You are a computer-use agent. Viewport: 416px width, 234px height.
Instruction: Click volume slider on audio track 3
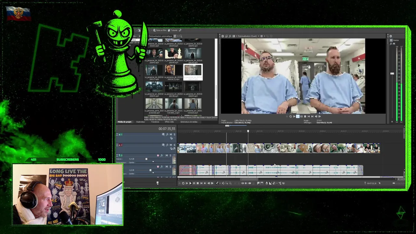[x=146, y=159]
